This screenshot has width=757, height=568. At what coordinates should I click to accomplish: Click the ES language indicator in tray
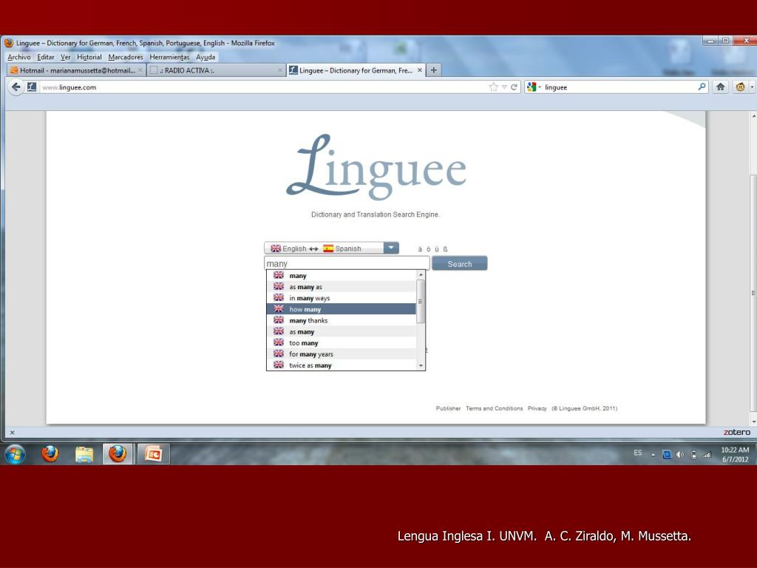638,453
